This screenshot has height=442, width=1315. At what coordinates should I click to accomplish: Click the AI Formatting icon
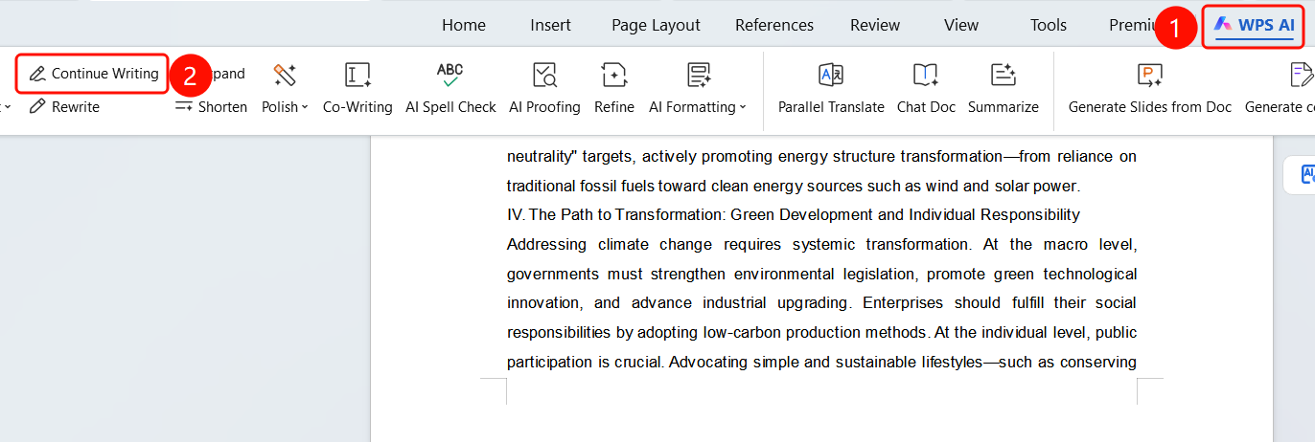pos(698,75)
